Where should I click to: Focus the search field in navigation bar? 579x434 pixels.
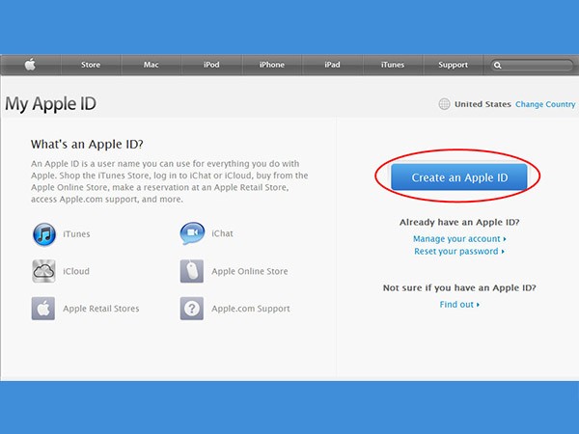[536, 66]
